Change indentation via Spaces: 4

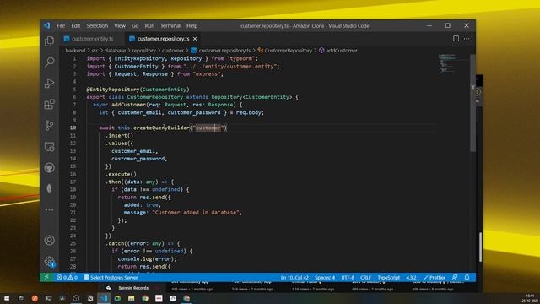pyautogui.click(x=325, y=278)
